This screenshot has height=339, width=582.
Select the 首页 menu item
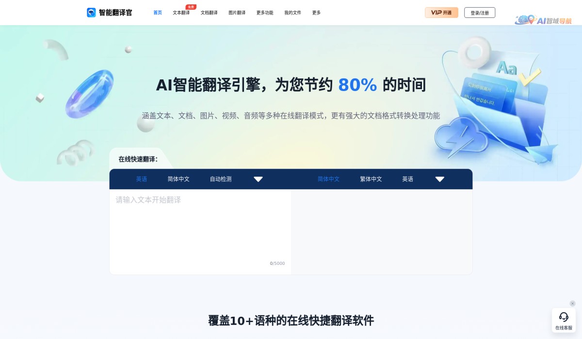pos(157,13)
